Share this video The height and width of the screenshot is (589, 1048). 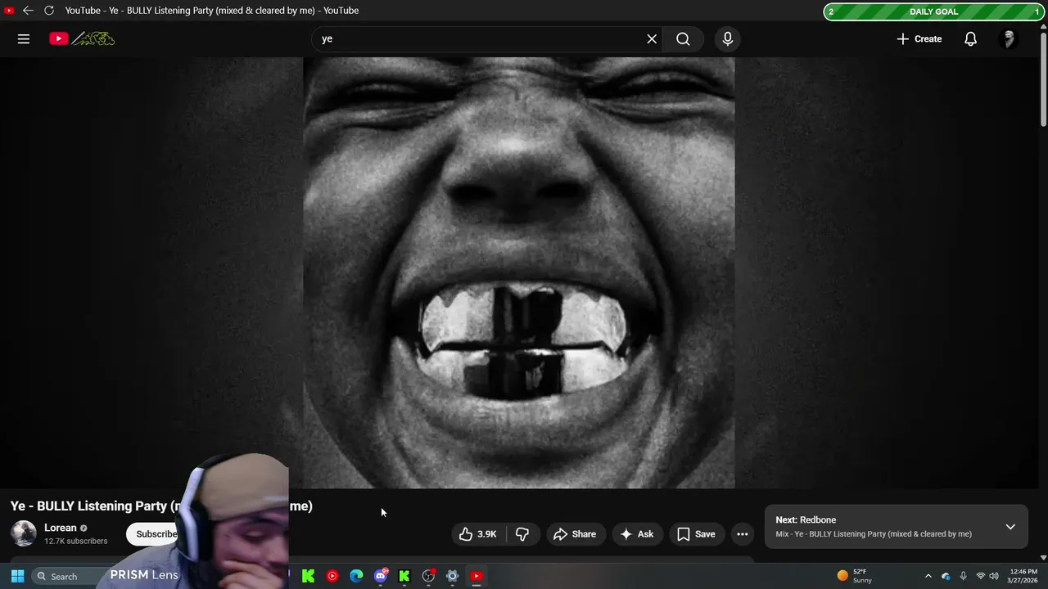[x=575, y=534]
